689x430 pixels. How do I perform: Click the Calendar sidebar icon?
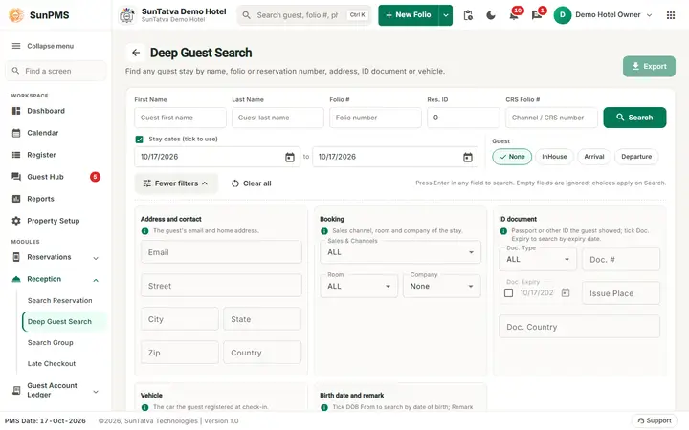pyautogui.click(x=16, y=133)
